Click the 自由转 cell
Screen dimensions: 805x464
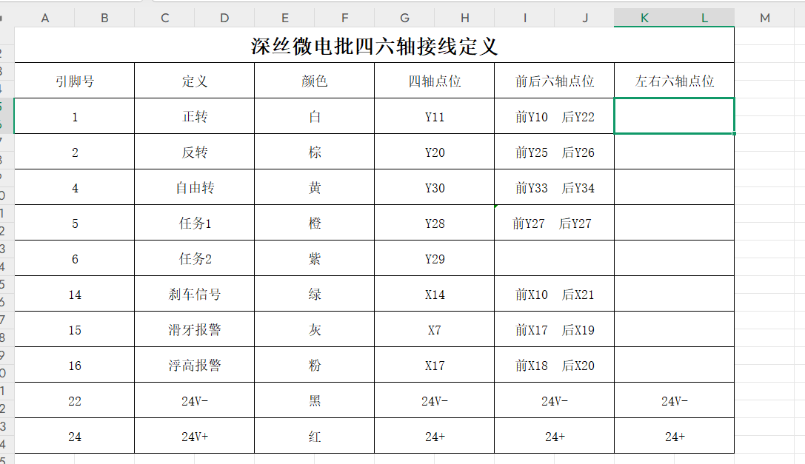[195, 187]
